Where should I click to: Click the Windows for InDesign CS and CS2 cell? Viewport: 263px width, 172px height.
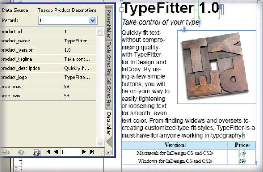point(175,161)
